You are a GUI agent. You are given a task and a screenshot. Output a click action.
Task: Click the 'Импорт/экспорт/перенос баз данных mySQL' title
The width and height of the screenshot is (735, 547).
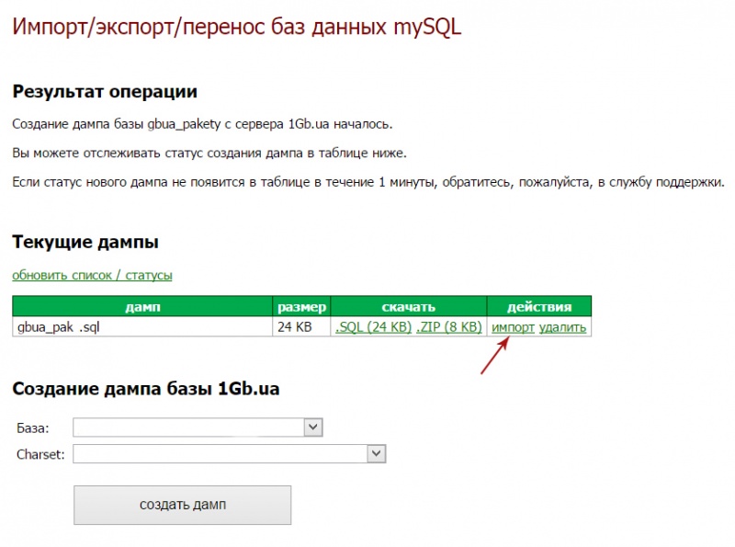[x=236, y=27]
